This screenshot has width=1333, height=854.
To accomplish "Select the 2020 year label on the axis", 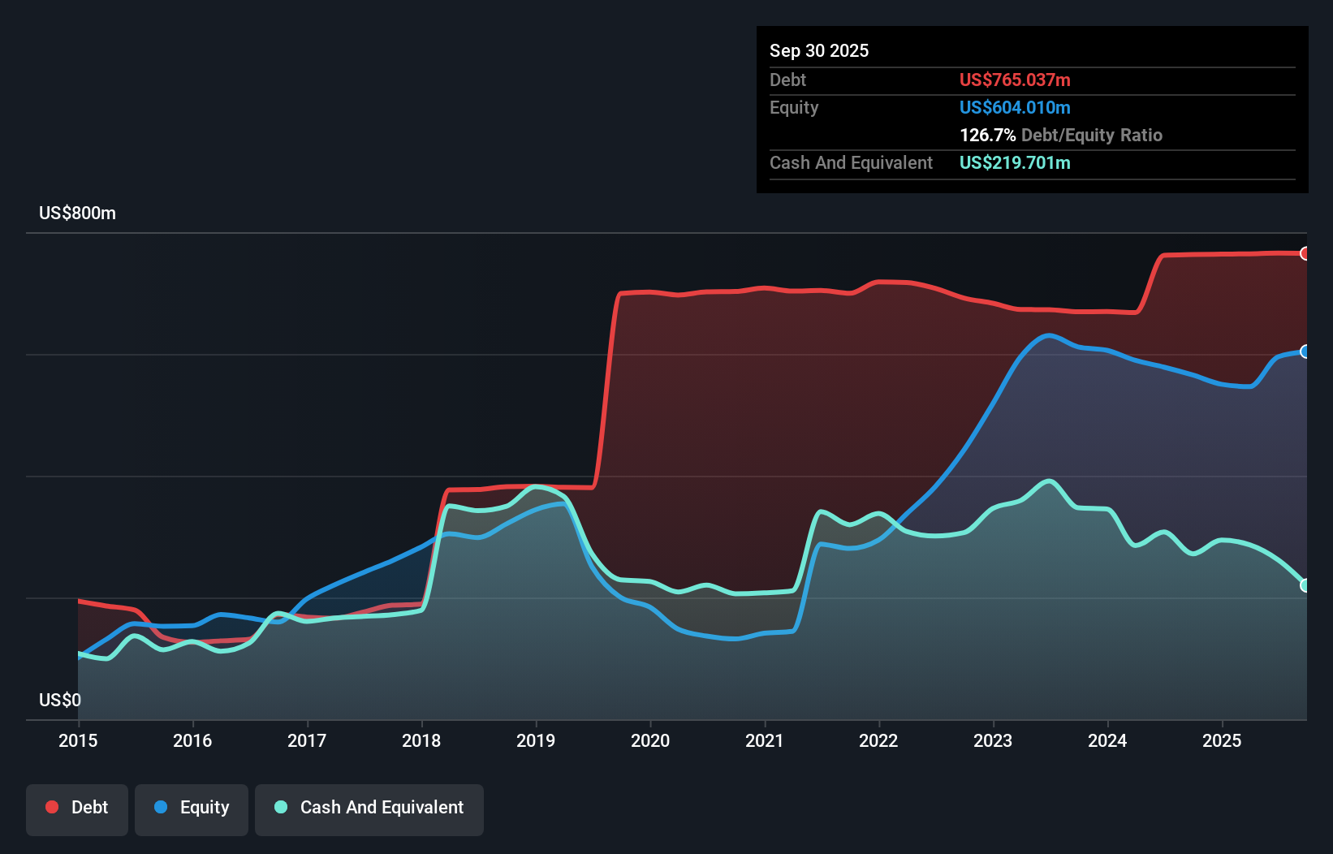I will click(x=649, y=740).
